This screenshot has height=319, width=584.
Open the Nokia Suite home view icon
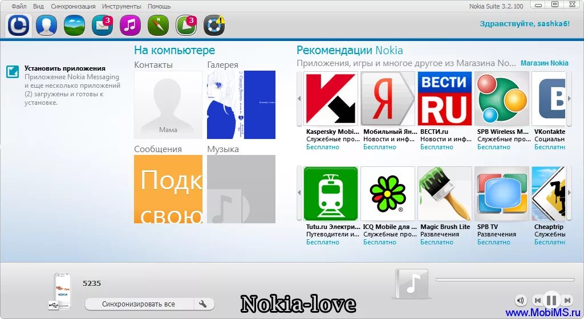coord(19,25)
